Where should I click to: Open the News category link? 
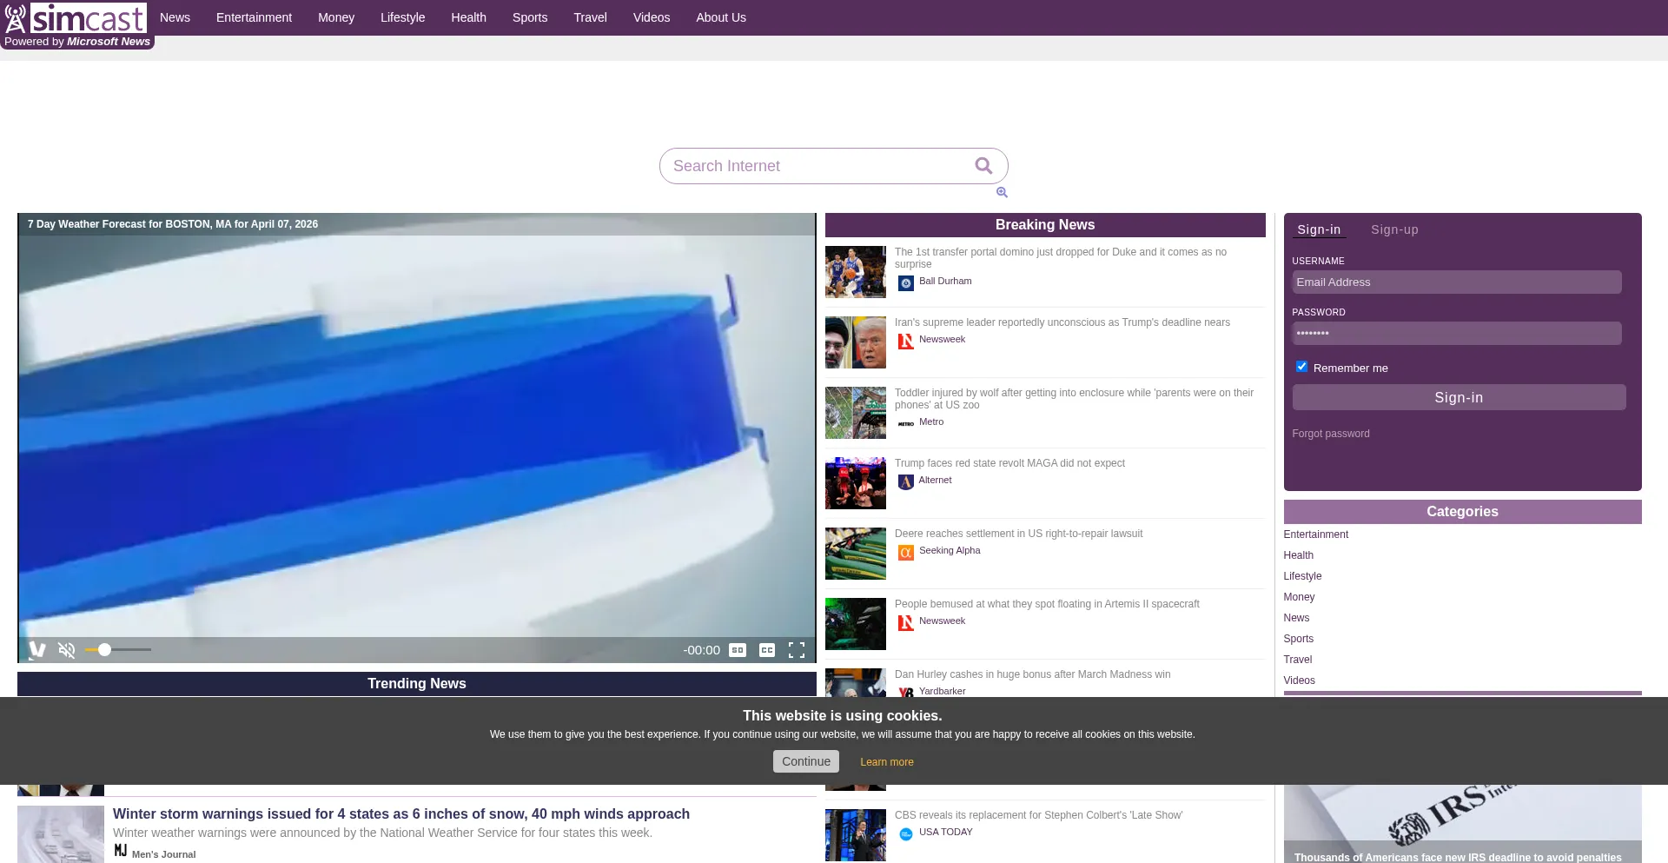(x=1296, y=618)
